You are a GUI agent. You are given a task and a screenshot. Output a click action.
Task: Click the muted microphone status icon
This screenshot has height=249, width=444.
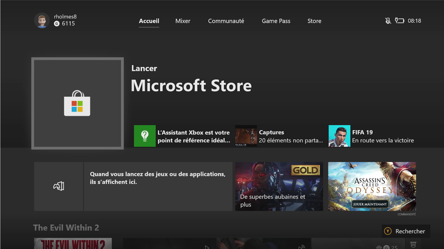(388, 21)
